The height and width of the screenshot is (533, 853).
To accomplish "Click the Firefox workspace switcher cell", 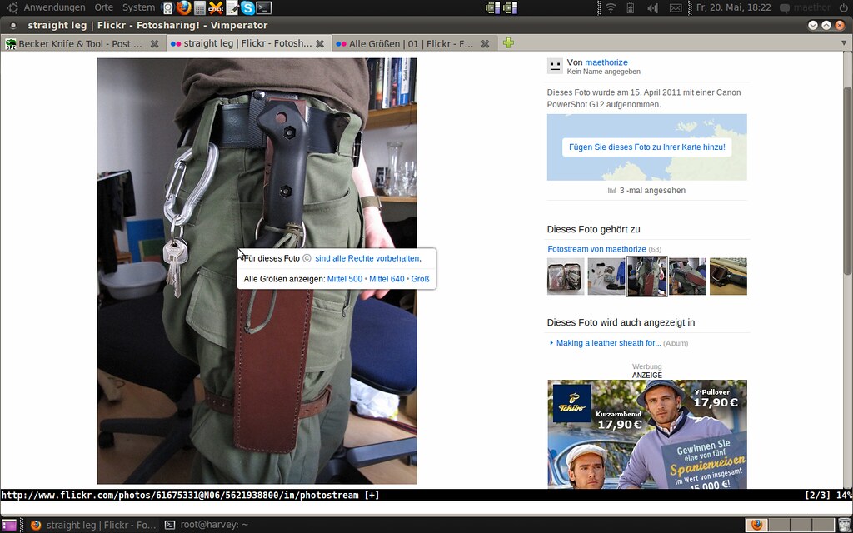I will coord(756,525).
